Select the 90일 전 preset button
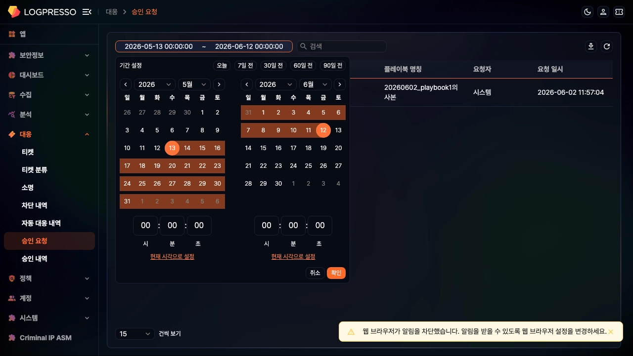 coord(333,65)
